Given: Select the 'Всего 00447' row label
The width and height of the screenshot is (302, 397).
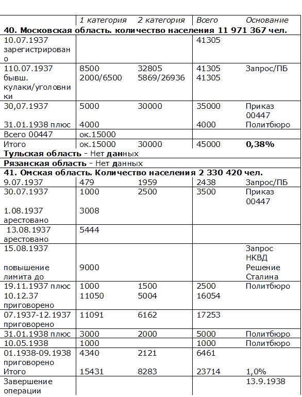Looking at the screenshot, I should 28,134.
